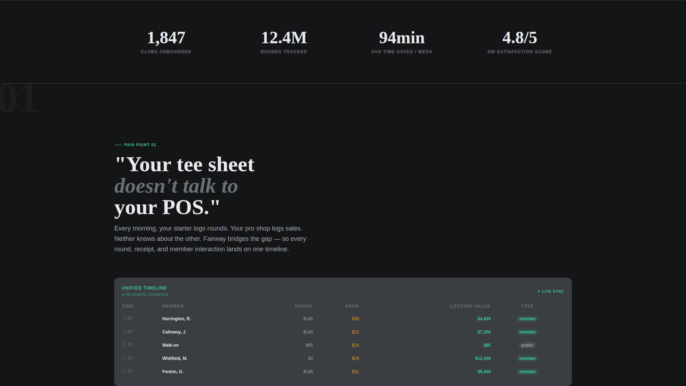Screen dimensions: 686x386
Task: Click the 7:00 time cell
Action: (127, 318)
